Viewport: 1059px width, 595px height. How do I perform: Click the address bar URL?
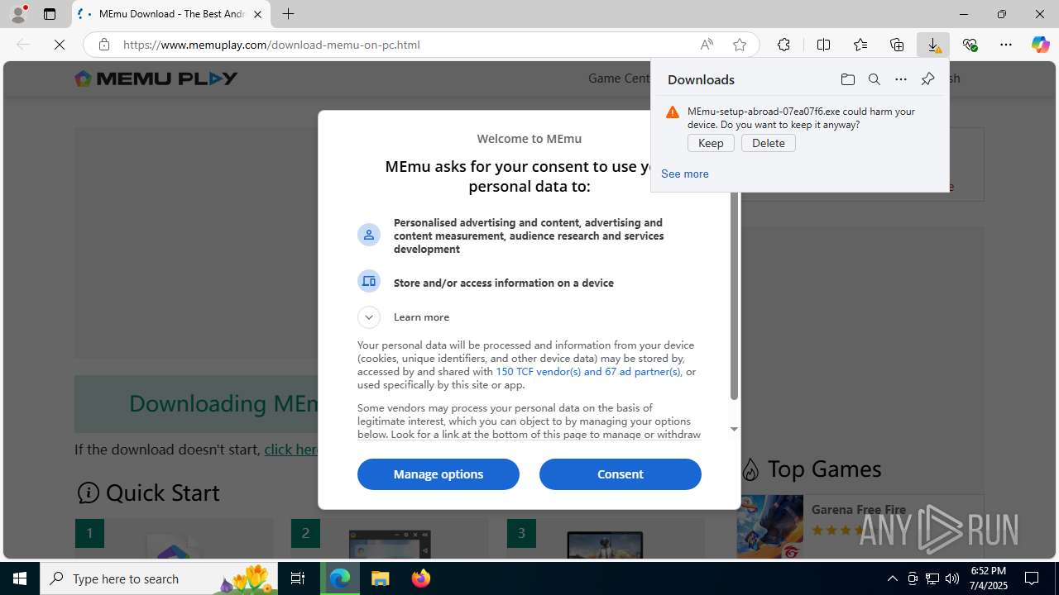pyautogui.click(x=271, y=45)
